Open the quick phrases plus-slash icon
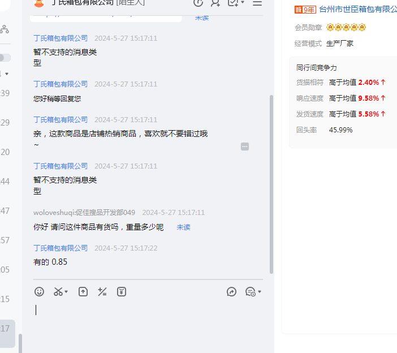 click(x=102, y=292)
